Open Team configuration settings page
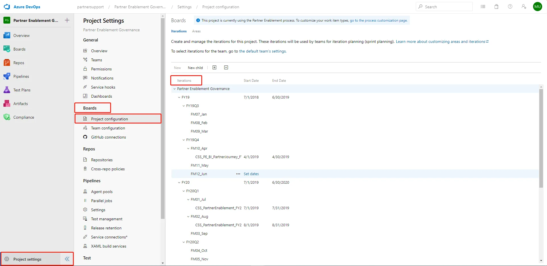This screenshot has height=266, width=547. 108,128
